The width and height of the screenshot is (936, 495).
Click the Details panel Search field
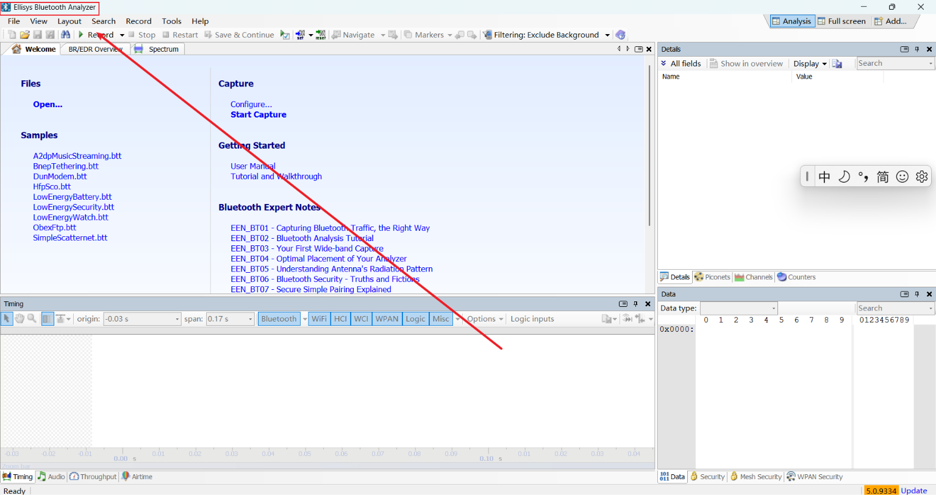coord(895,63)
